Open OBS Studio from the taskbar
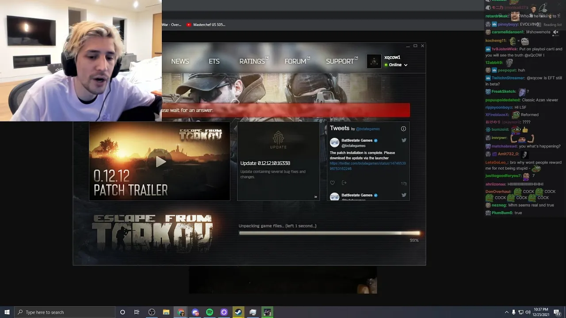This screenshot has height=318, width=566. [152, 312]
